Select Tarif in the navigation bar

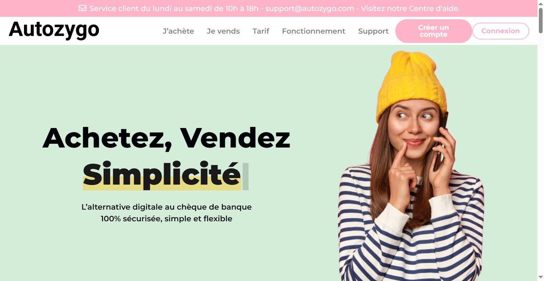[261, 31]
